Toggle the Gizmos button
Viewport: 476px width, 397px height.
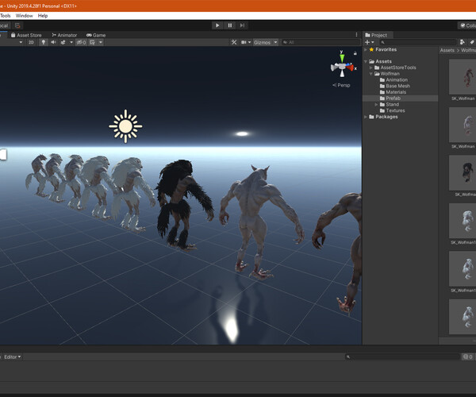pos(263,42)
